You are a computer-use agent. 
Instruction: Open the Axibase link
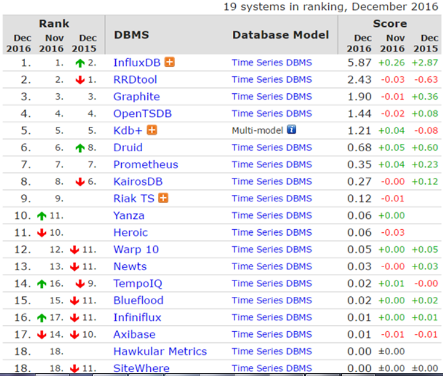coord(134,334)
